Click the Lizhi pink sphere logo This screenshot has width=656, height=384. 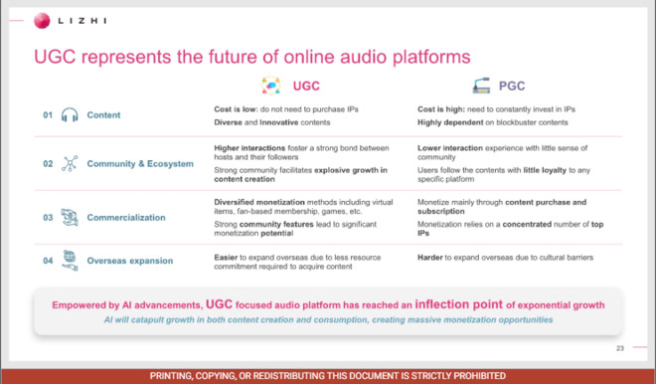pos(42,21)
